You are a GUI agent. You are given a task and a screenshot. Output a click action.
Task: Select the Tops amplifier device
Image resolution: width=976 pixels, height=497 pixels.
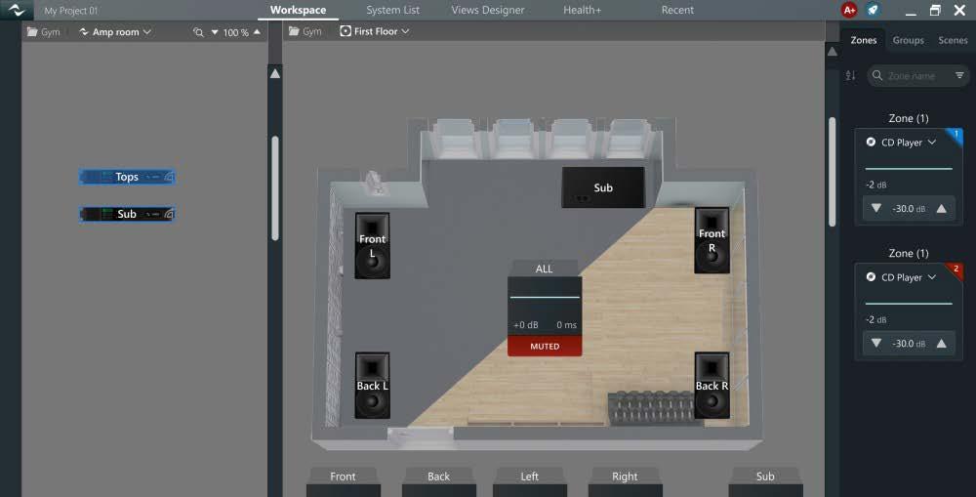(127, 177)
